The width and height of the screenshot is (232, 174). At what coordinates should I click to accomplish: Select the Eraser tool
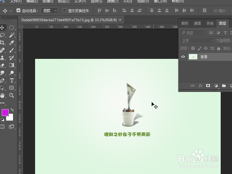pyautogui.click(x=4, y=65)
